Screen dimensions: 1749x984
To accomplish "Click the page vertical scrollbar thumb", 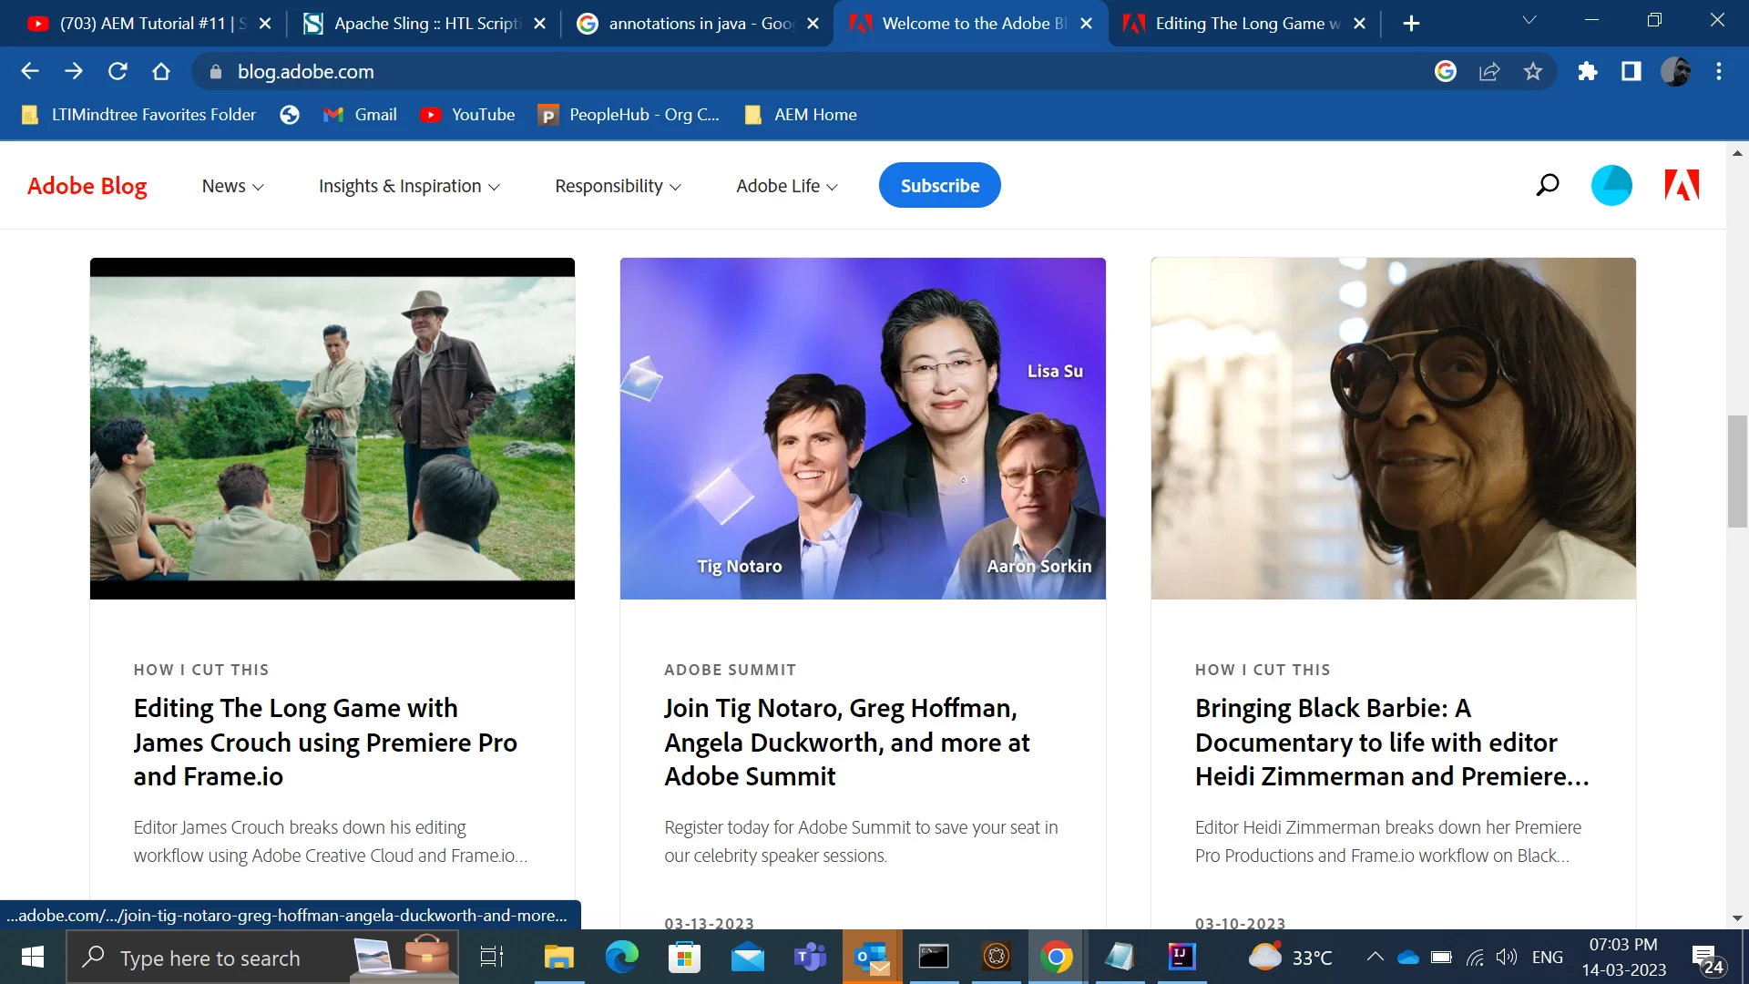I will (1737, 471).
